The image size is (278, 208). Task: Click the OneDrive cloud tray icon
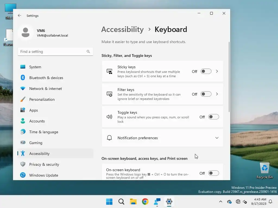coord(229,201)
